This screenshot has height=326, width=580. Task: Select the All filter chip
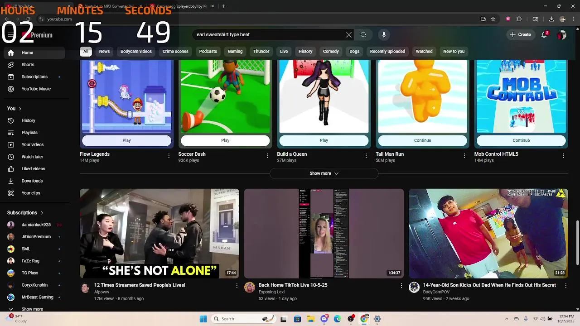coord(86,52)
